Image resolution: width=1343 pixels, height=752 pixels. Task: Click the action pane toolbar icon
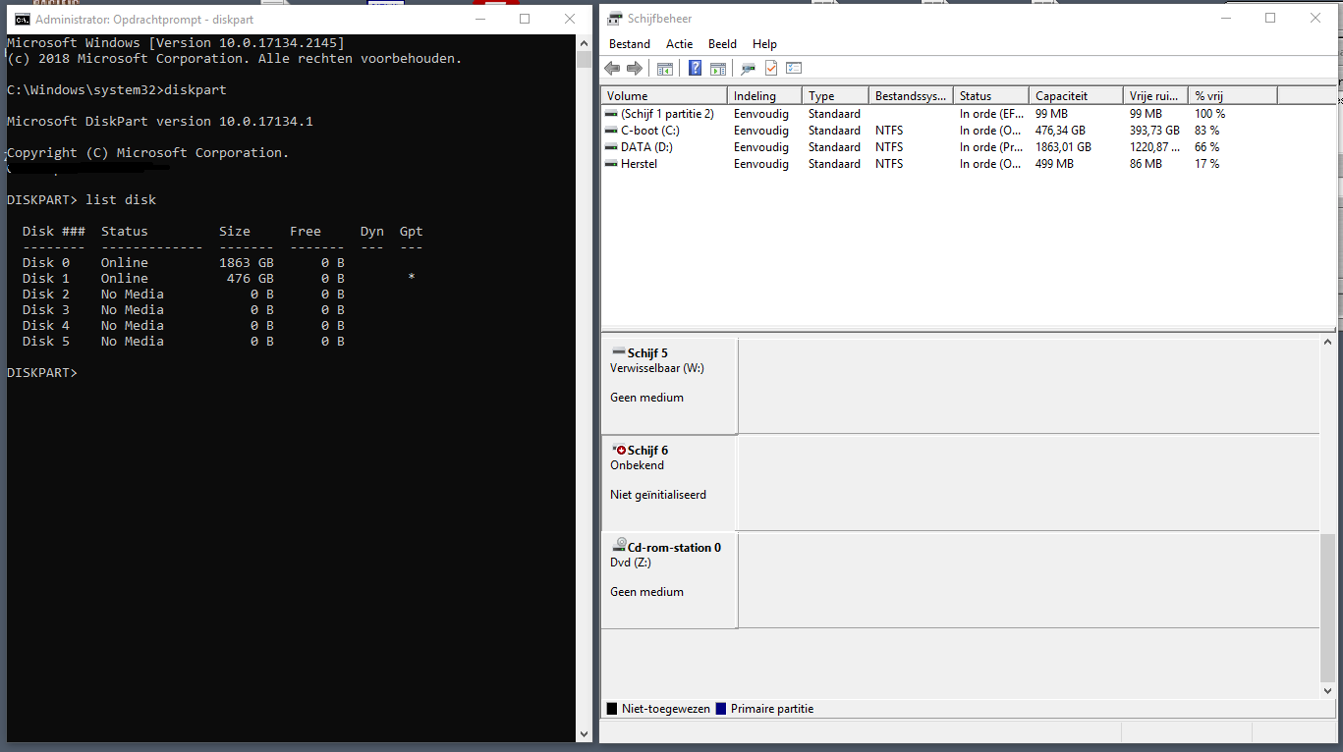718,69
